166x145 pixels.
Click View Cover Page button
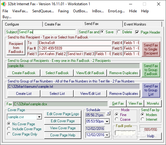pyautogui.click(x=63, y=128)
